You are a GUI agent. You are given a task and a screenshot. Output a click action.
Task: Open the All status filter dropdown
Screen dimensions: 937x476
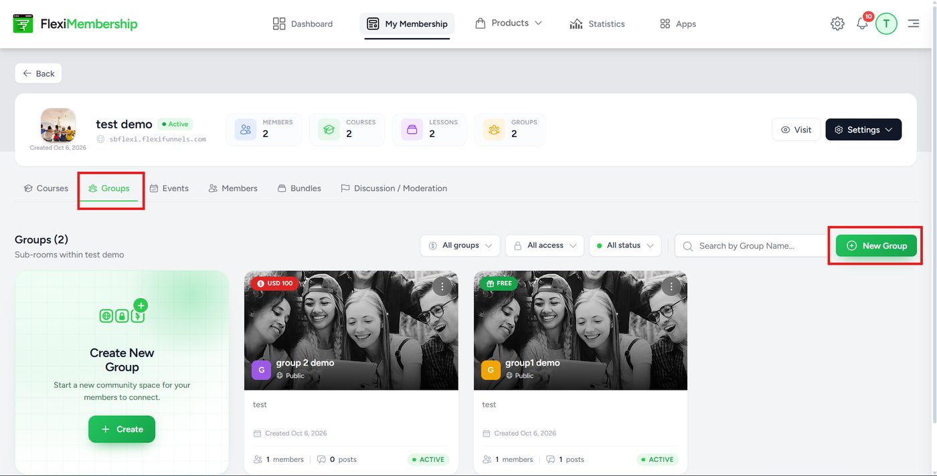pos(625,245)
